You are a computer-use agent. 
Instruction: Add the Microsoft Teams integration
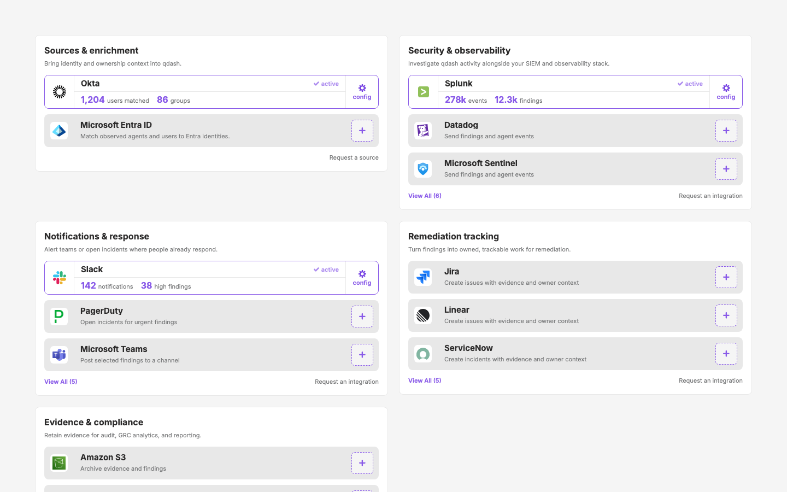pos(362,355)
